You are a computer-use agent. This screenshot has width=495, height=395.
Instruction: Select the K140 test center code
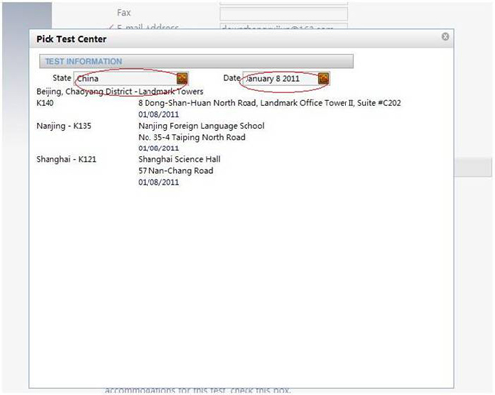point(45,103)
